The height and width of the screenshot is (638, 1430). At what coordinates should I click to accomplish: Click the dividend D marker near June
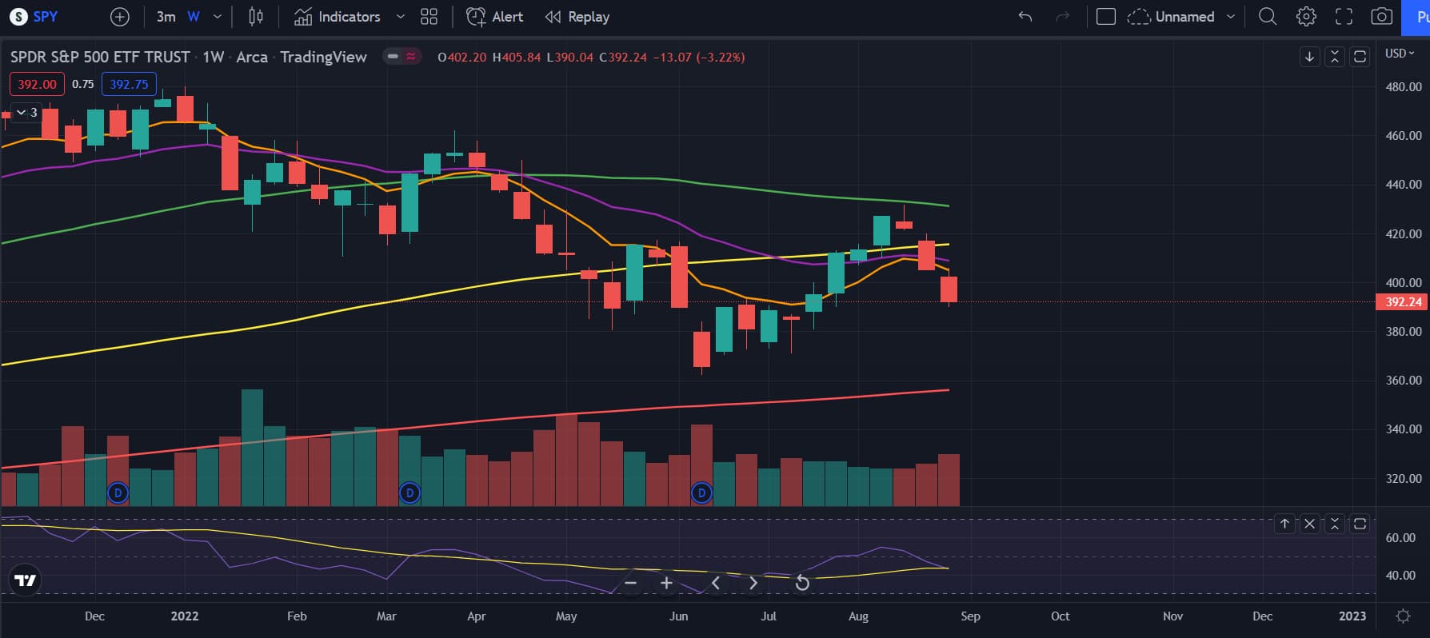coord(701,492)
